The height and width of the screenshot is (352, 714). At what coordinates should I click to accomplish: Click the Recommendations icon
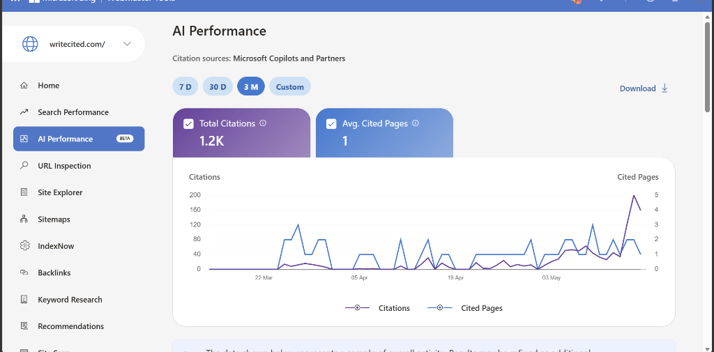point(24,326)
